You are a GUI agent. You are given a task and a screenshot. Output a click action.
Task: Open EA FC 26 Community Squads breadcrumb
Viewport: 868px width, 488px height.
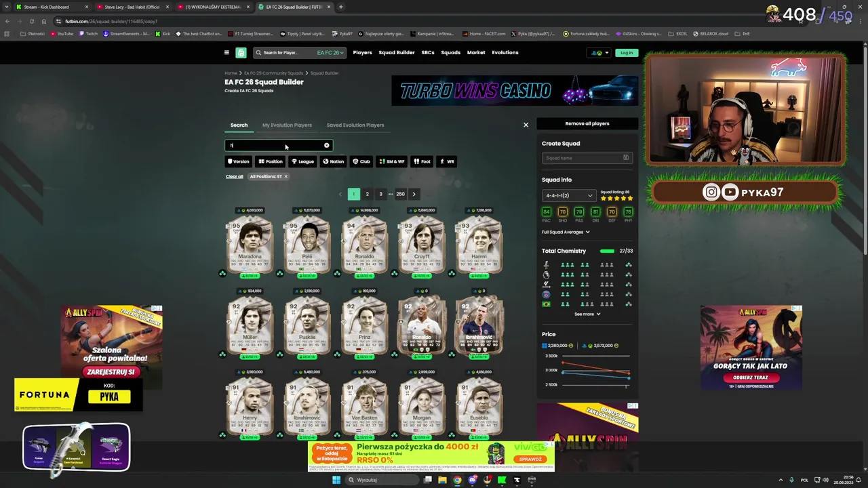(273, 73)
